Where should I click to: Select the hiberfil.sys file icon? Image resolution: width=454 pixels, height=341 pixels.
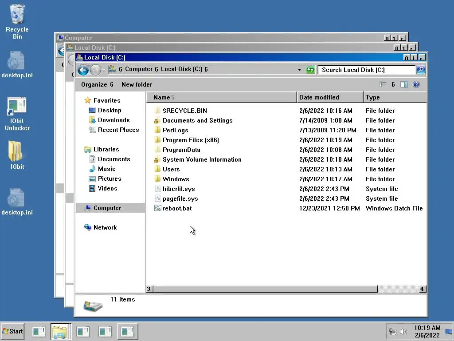click(x=157, y=189)
